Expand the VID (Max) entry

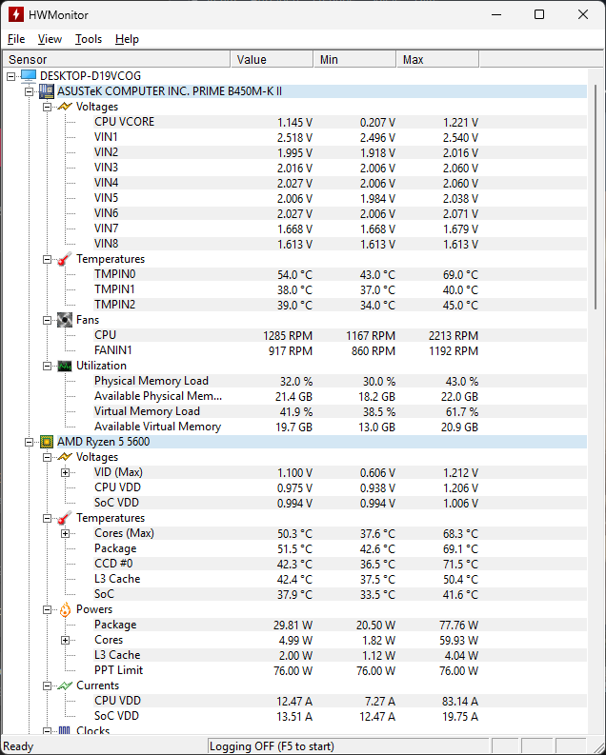click(65, 473)
